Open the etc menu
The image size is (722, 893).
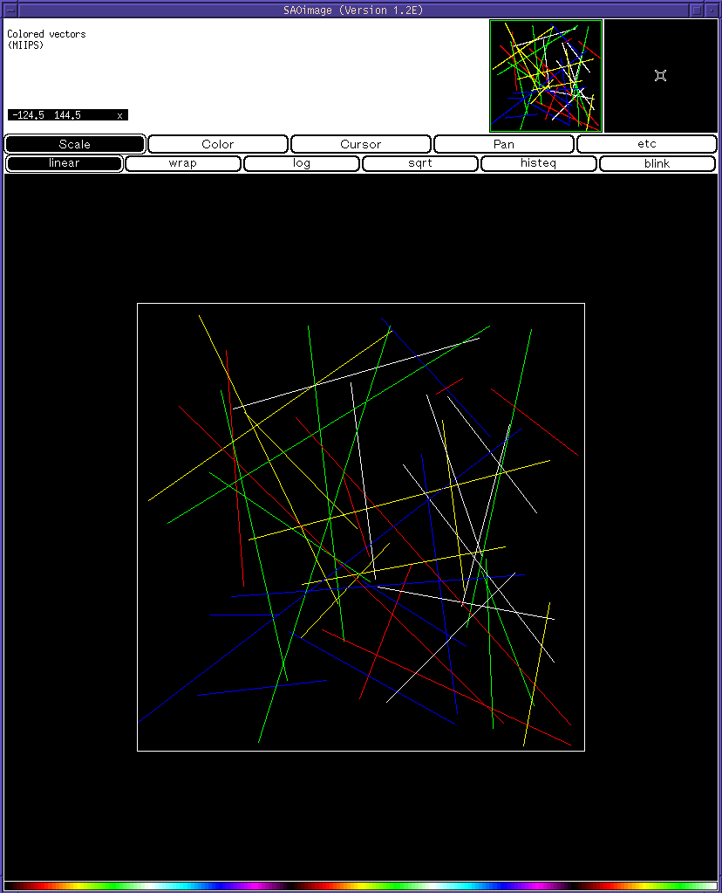(646, 143)
